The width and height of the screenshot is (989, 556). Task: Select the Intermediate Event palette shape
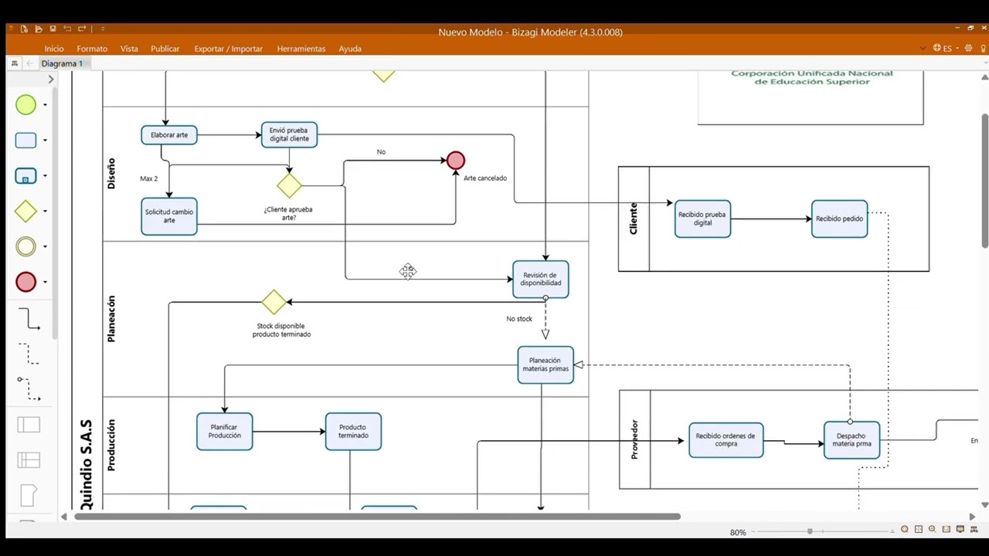25,246
